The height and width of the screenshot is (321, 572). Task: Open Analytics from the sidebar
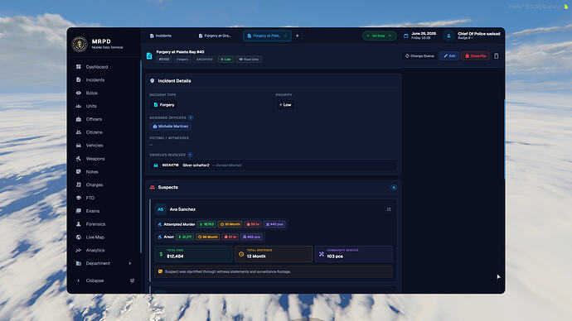95,251
